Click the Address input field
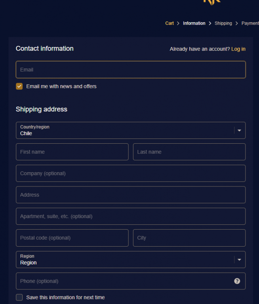The height and width of the screenshot is (304, 259). click(131, 195)
